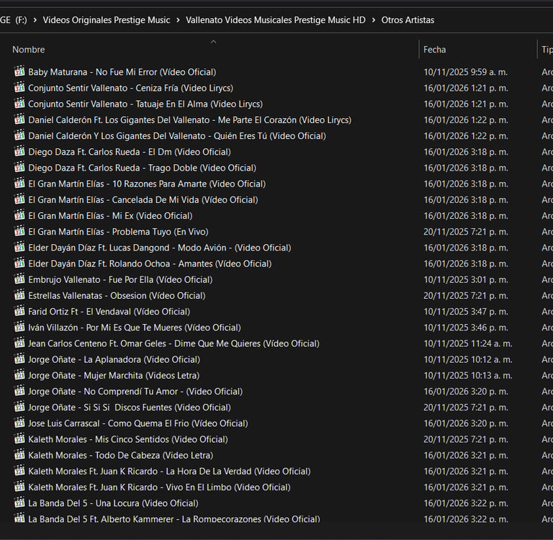Click video icon of Baby Maturana - No Fue Mi Error
The image size is (553, 540).
19,71
